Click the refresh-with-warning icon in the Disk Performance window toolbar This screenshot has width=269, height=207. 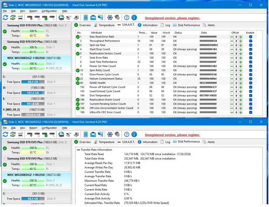point(13,134)
